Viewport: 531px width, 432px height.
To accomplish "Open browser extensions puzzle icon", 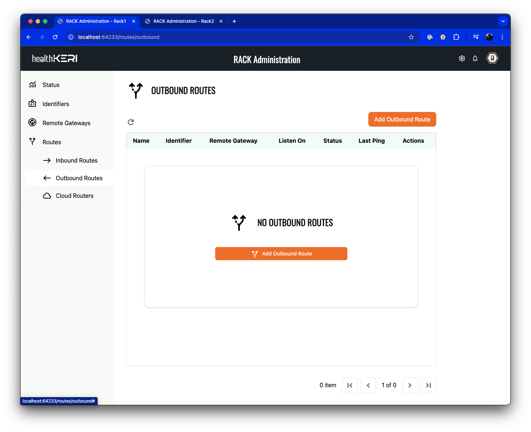I will click(x=456, y=37).
